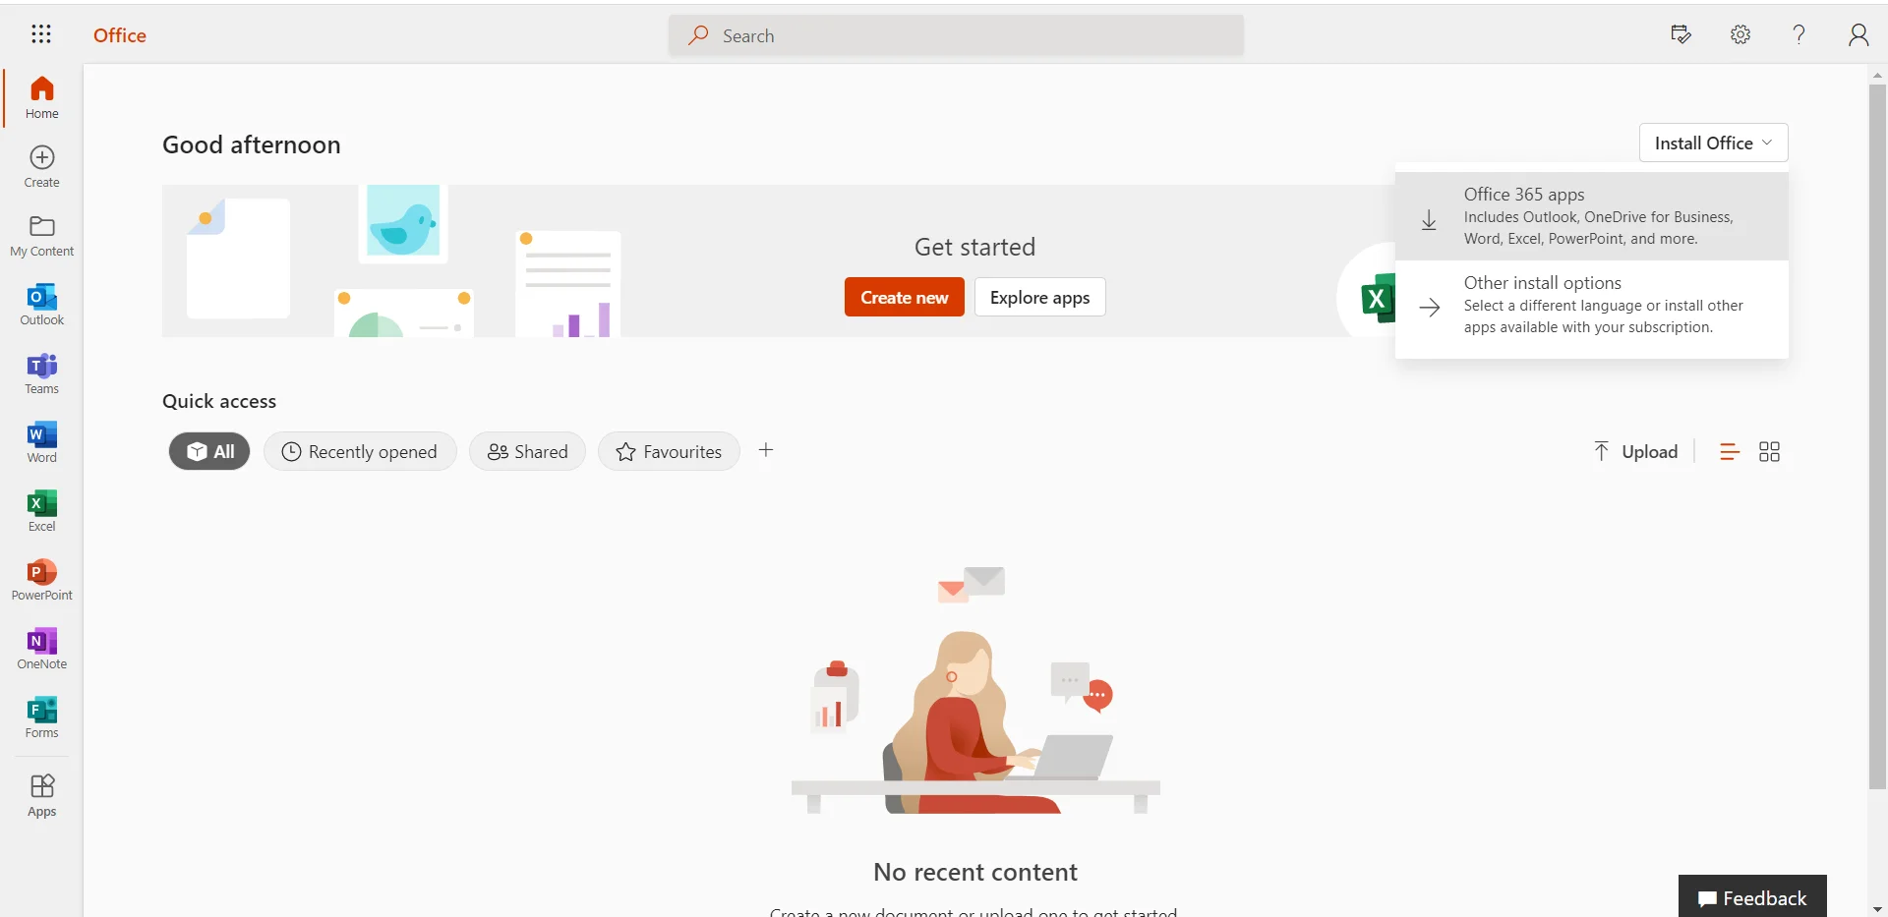Launch PowerPoint from the sidebar
1888x917 pixels.
(41, 580)
